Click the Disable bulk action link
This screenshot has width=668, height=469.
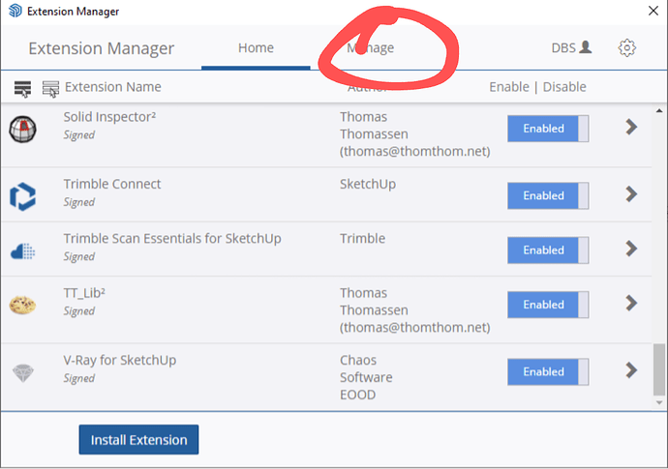pyautogui.click(x=564, y=87)
